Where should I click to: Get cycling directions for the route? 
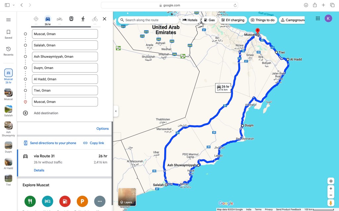(x=95, y=19)
